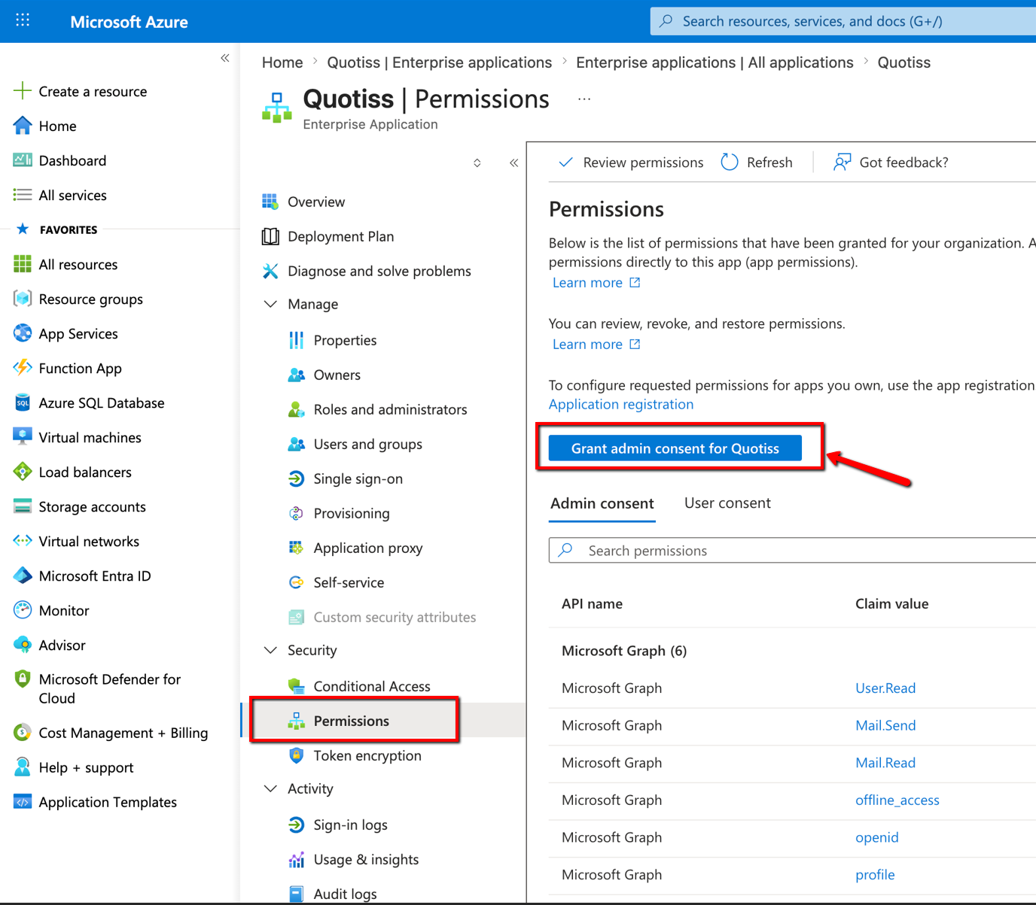Click the Virtual machines monitor icon
This screenshot has width=1036, height=905.
[x=23, y=437]
